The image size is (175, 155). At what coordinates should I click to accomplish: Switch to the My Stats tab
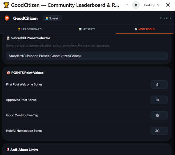[87, 29]
